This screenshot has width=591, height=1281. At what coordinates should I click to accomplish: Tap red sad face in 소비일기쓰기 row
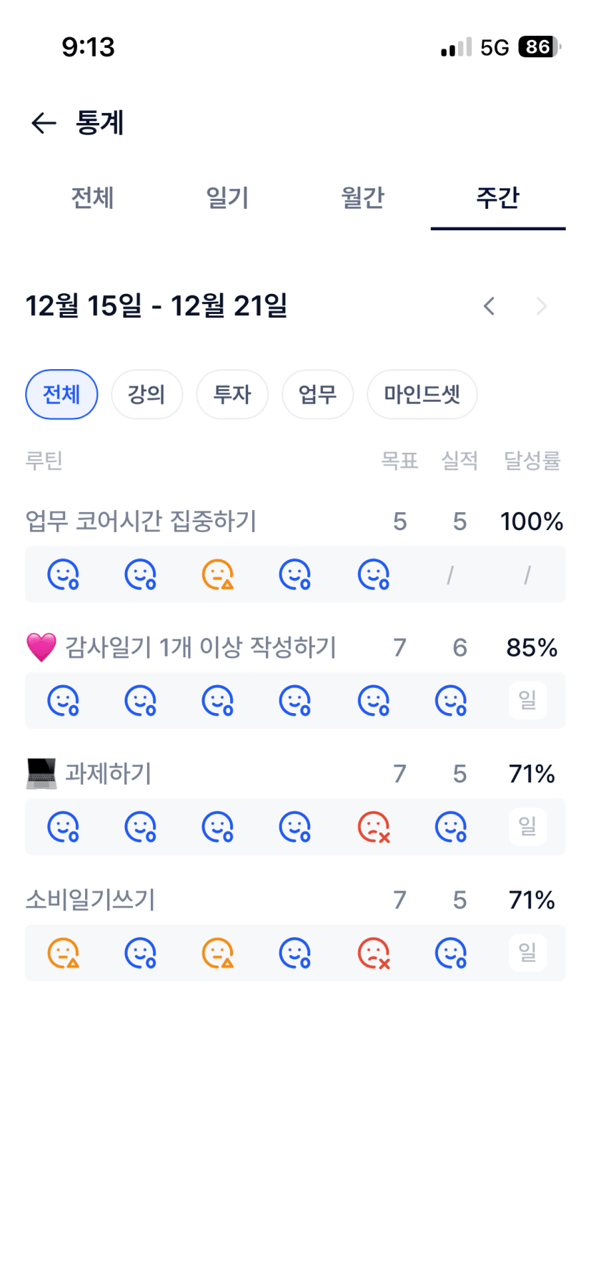pyautogui.click(x=373, y=953)
